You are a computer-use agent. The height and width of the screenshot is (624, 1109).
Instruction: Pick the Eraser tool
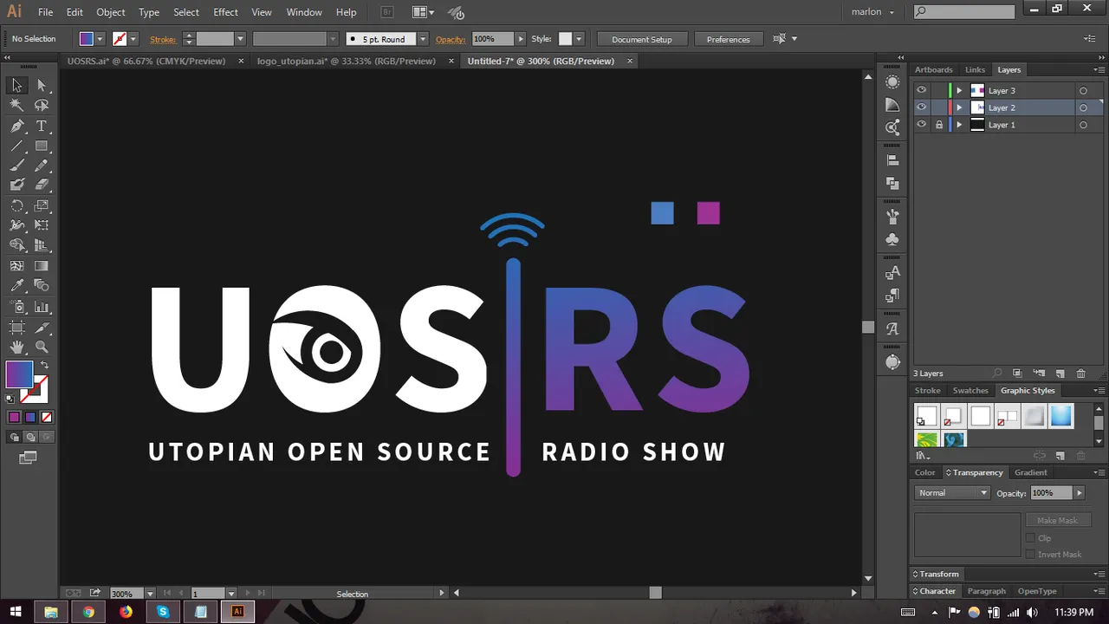42,185
